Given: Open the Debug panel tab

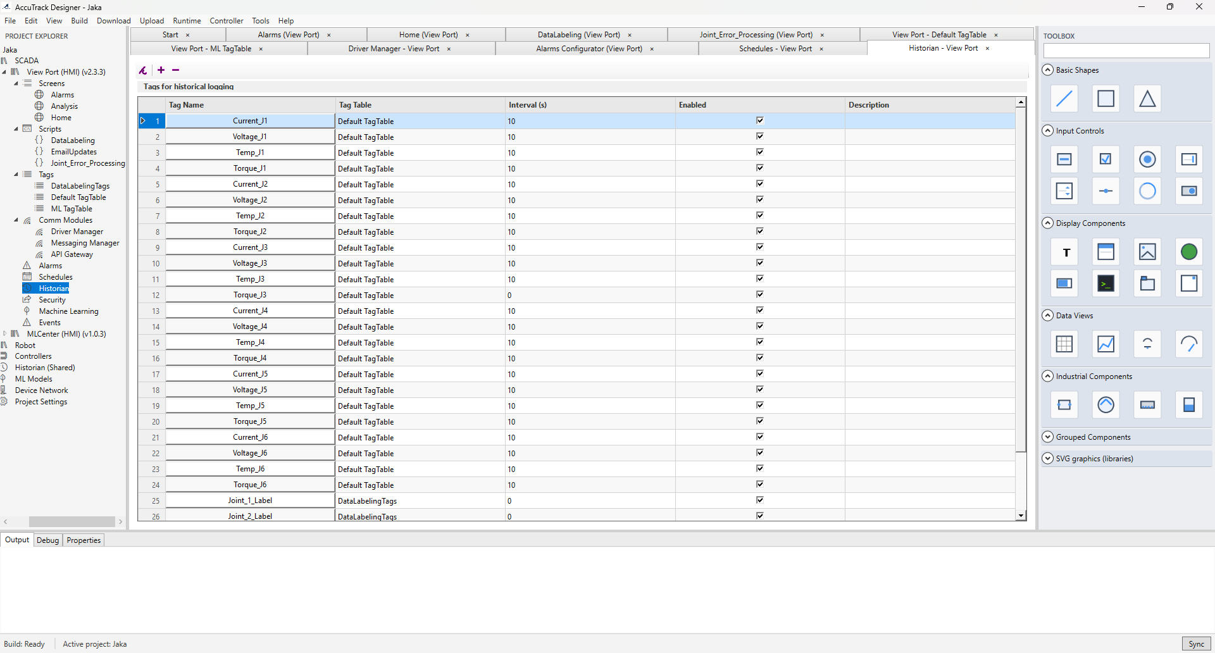Looking at the screenshot, I should tap(47, 540).
